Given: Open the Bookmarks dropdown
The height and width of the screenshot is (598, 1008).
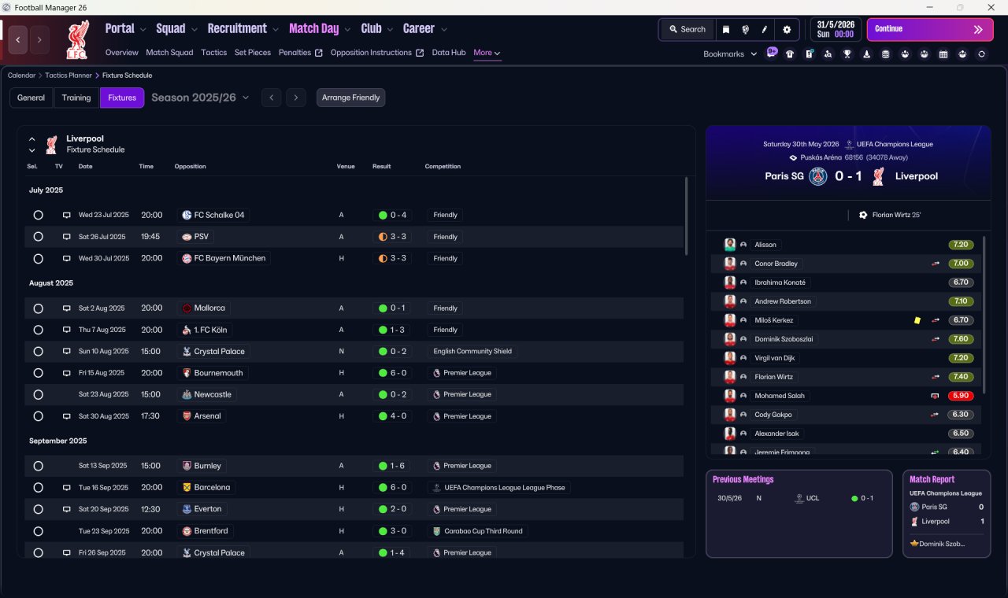Looking at the screenshot, I should pyautogui.click(x=730, y=54).
